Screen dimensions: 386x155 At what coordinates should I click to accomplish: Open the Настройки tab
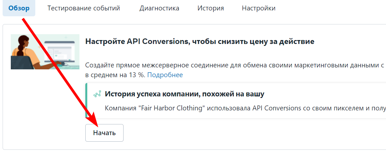pyautogui.click(x=259, y=8)
